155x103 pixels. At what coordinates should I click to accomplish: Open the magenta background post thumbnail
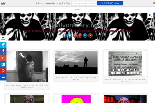tap(76, 99)
